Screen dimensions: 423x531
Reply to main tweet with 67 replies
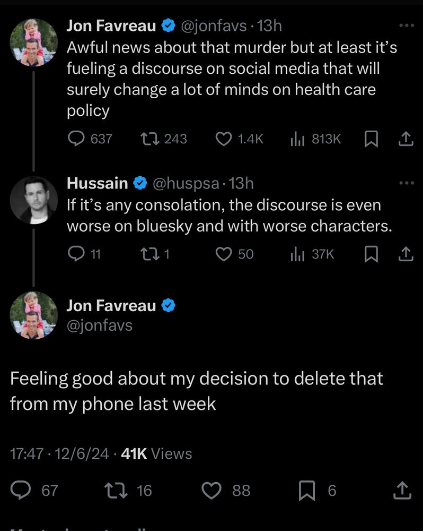[x=21, y=490]
